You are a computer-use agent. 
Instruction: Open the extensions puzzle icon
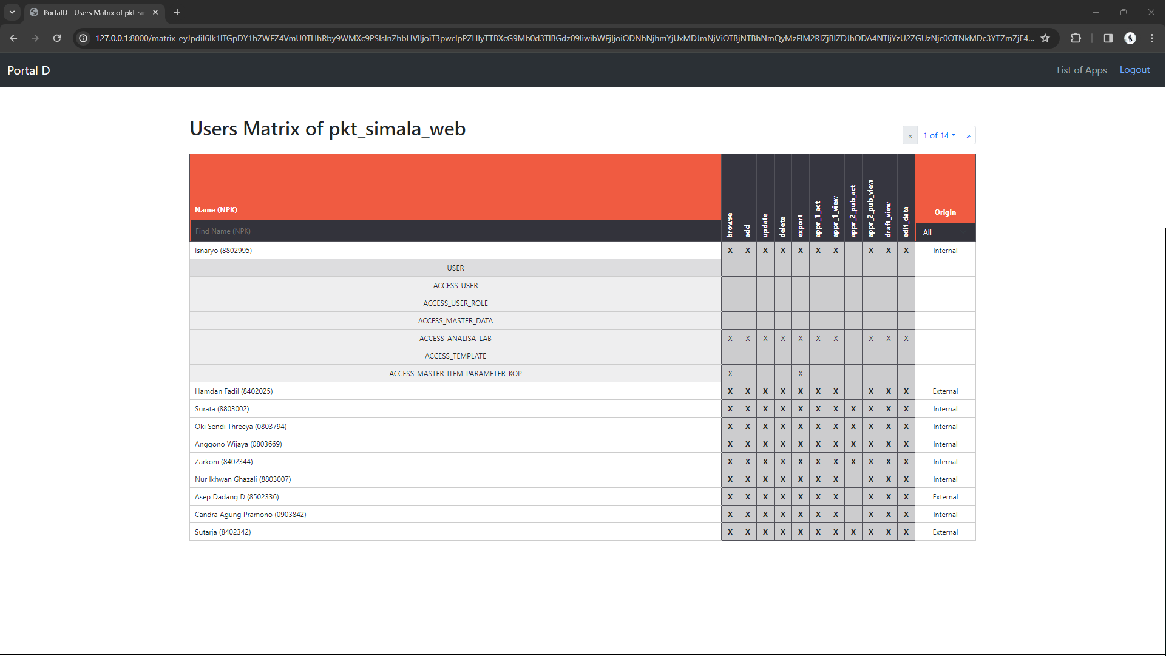1076,38
